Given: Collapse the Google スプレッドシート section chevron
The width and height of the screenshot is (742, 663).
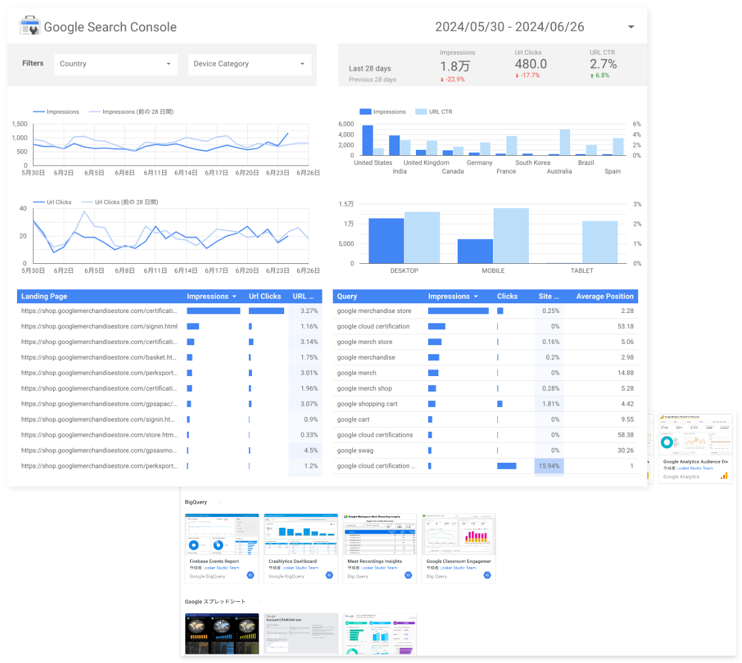Looking at the screenshot, I should (259, 602).
